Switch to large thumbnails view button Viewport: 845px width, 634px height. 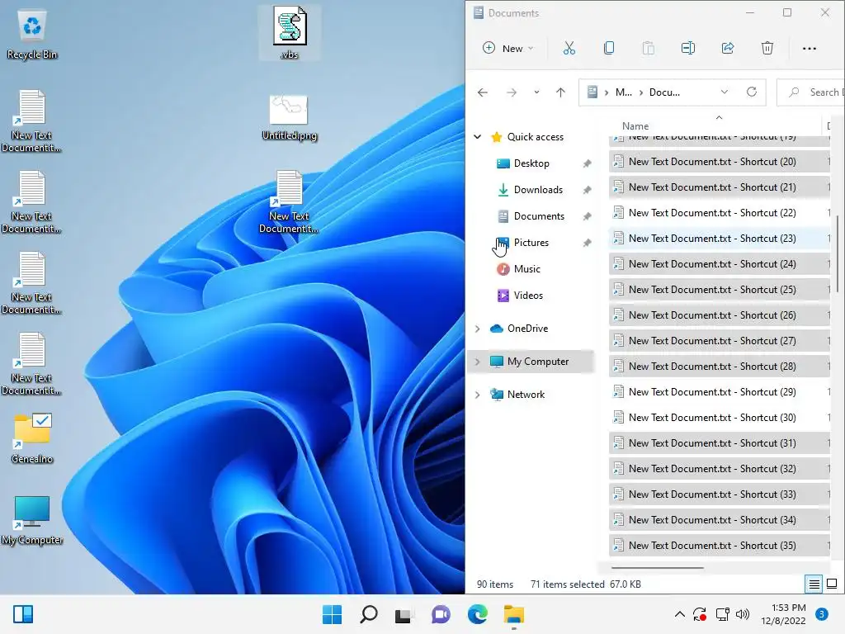click(x=832, y=584)
